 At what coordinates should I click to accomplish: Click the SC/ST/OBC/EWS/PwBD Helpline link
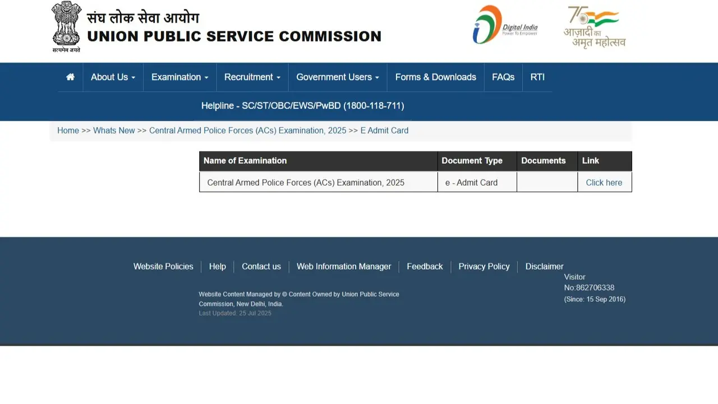tap(302, 105)
